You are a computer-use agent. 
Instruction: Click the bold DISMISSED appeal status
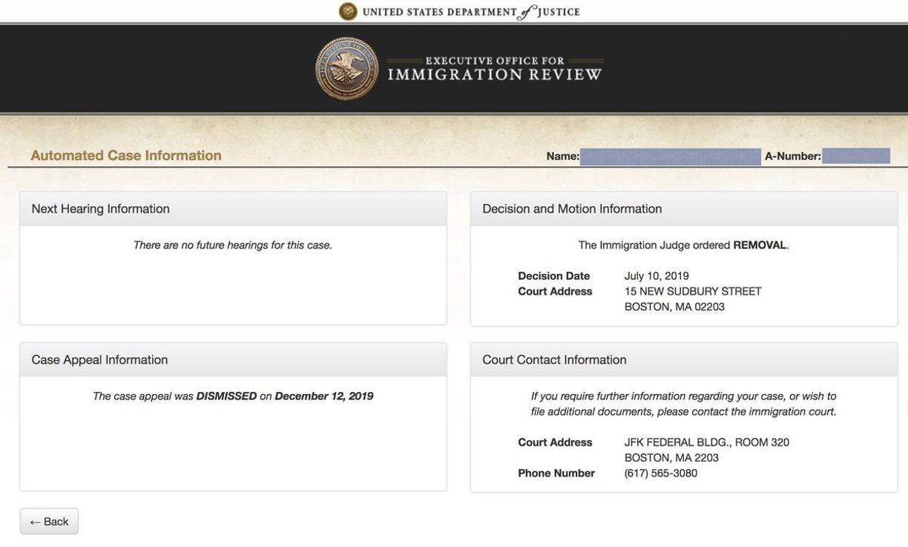click(x=226, y=396)
